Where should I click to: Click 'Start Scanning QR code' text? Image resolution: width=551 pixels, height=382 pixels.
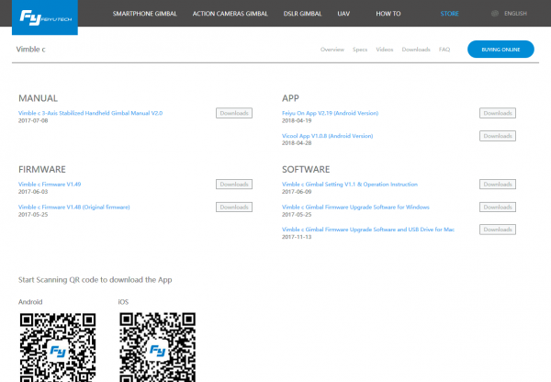tap(96, 280)
